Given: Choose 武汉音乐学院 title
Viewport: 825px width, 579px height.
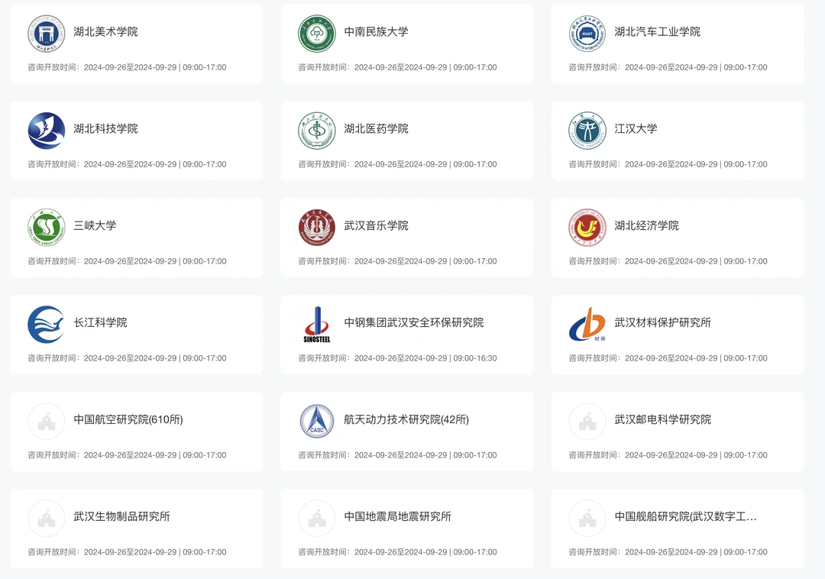Looking at the screenshot, I should 376,225.
